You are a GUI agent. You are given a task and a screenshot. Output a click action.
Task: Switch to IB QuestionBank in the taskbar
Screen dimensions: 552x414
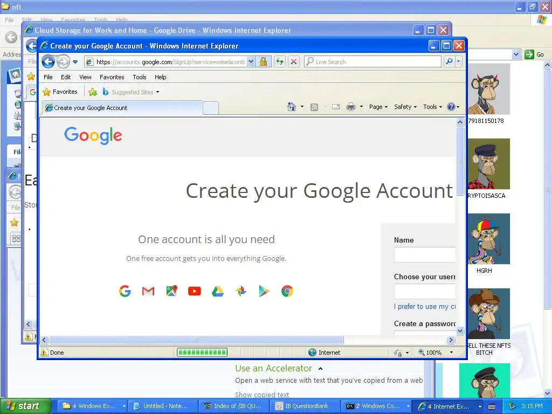tap(305, 406)
